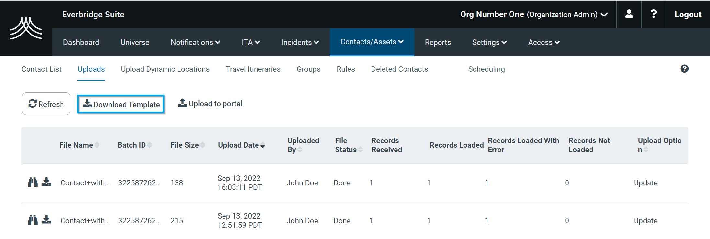Viewport: 710px width, 239px height.
Task: Expand the Notifications dropdown menu
Action: (x=195, y=42)
